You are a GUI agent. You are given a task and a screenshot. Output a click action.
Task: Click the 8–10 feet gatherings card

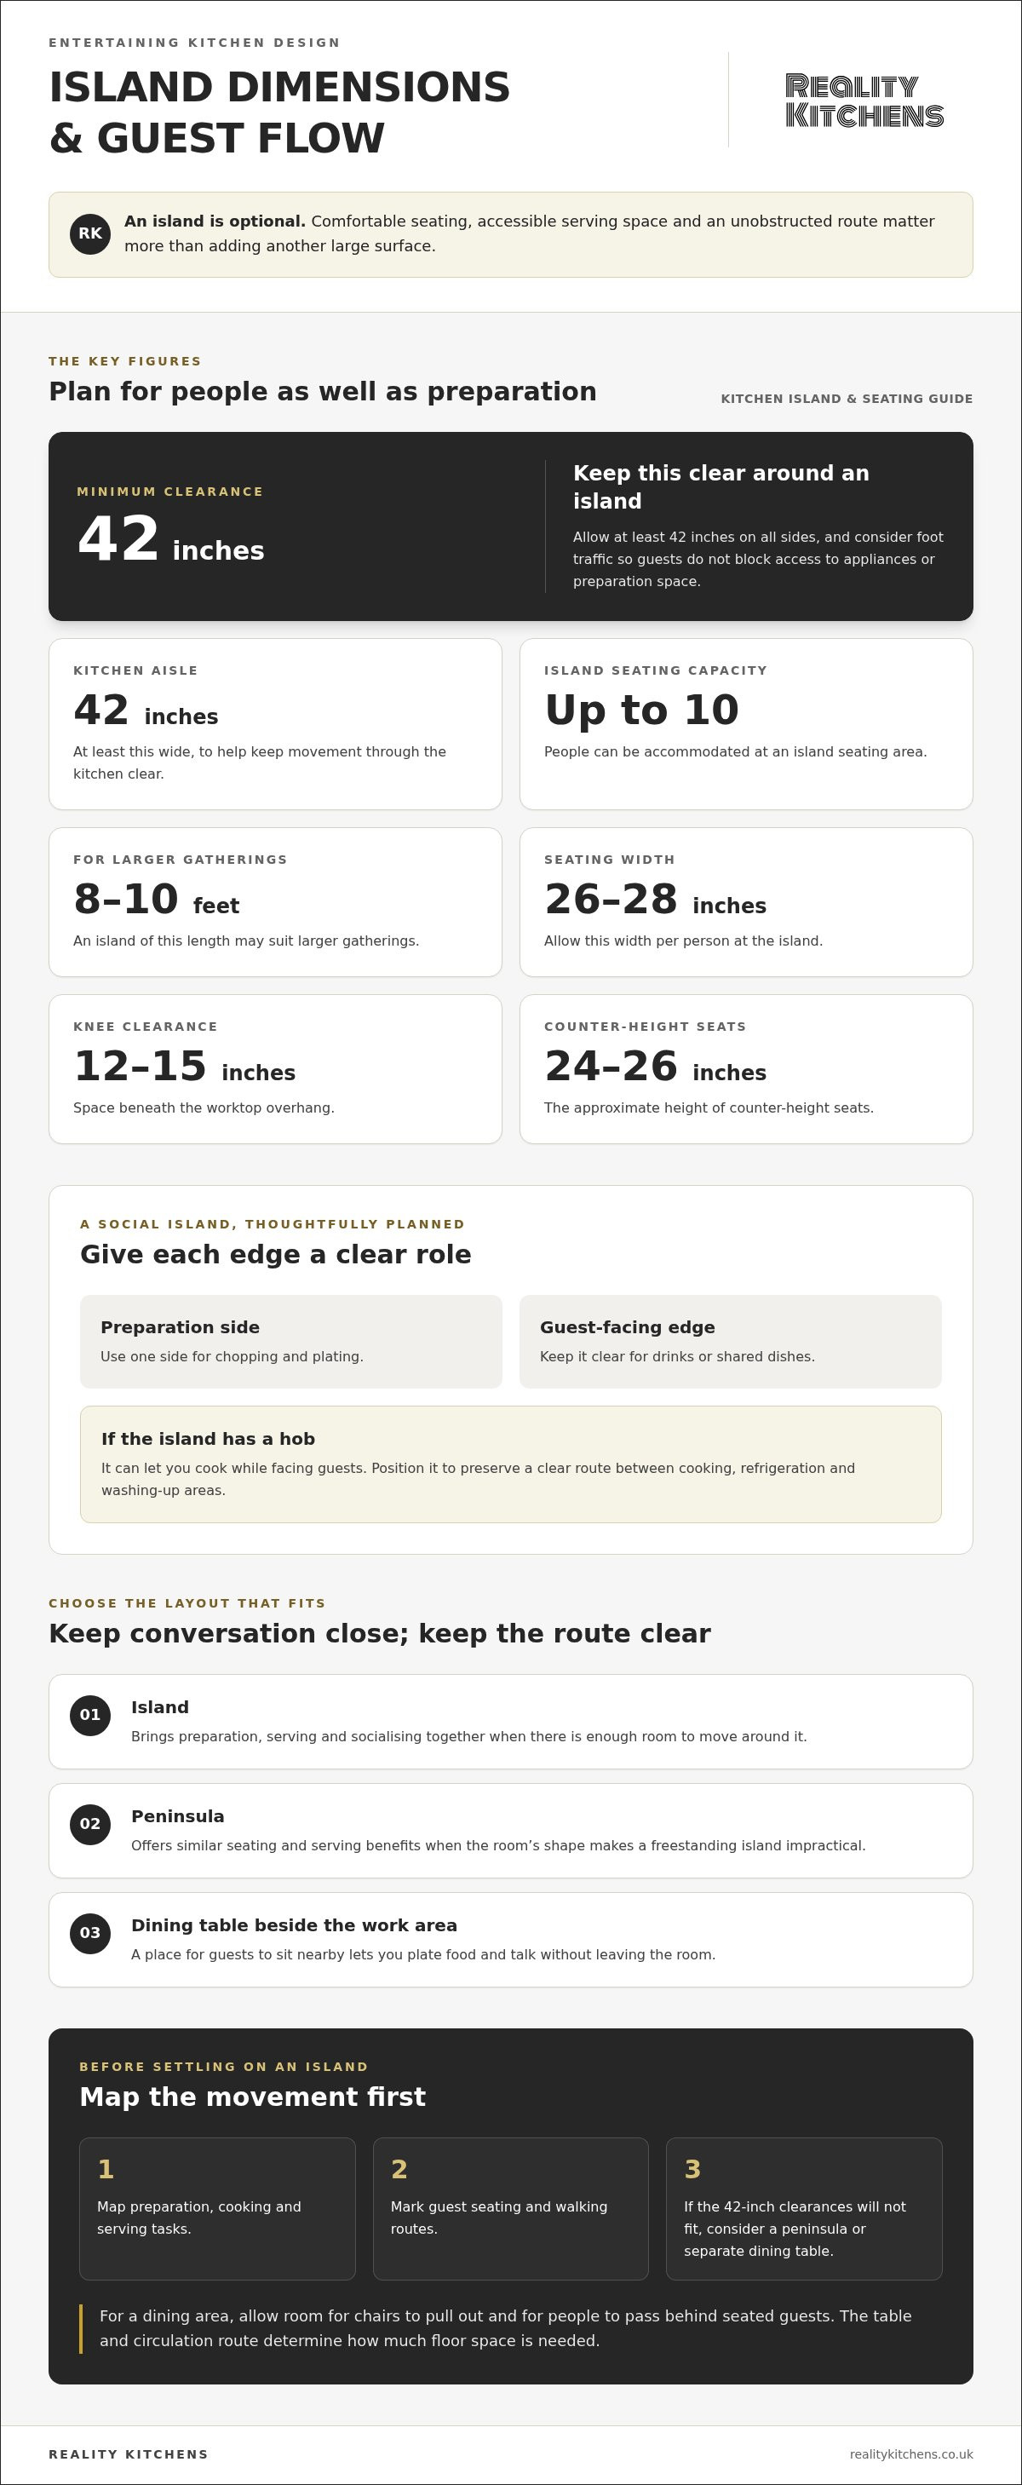[x=276, y=902]
